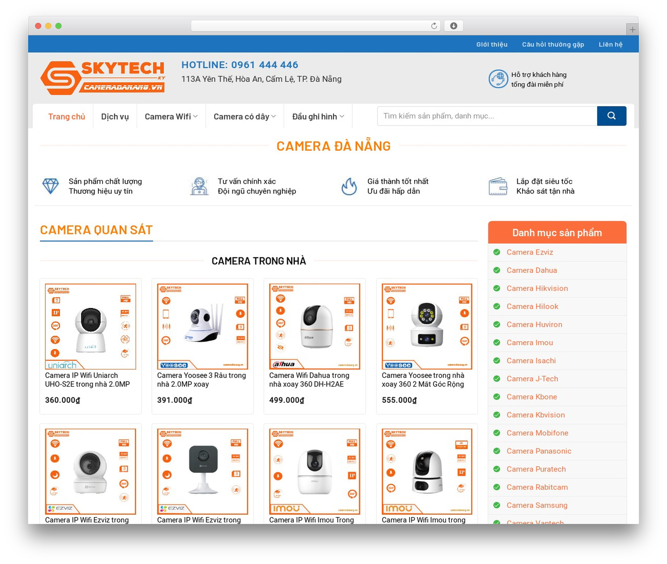Click the 555.000₫ price
Screen dimensions: 667x564
[399, 400]
